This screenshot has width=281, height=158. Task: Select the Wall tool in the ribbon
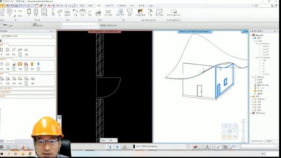click(10, 13)
